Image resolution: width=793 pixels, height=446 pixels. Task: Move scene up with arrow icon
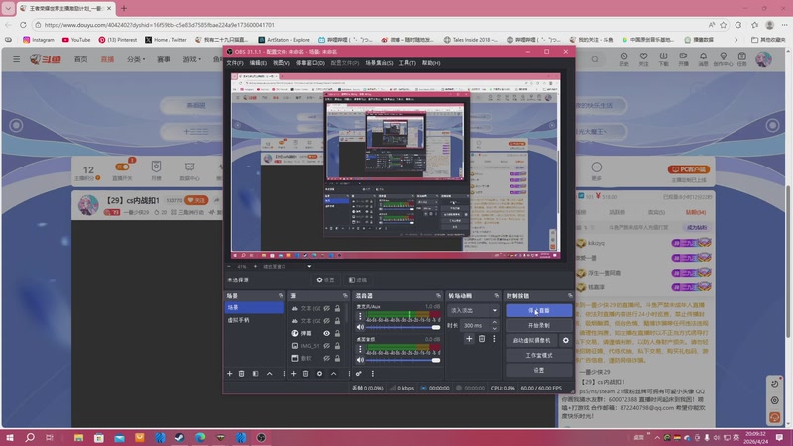coord(269,374)
